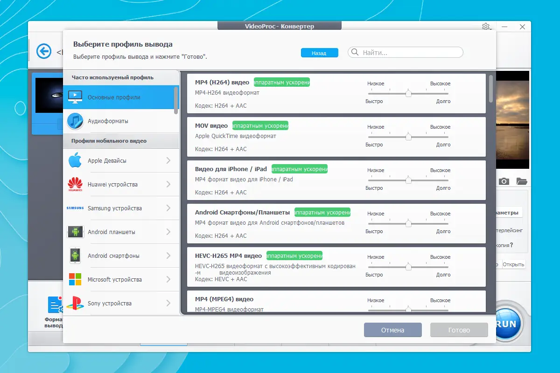Viewport: 560px width, 373px height.
Task: Click the source video thumbnail on the left
Action: point(49,95)
